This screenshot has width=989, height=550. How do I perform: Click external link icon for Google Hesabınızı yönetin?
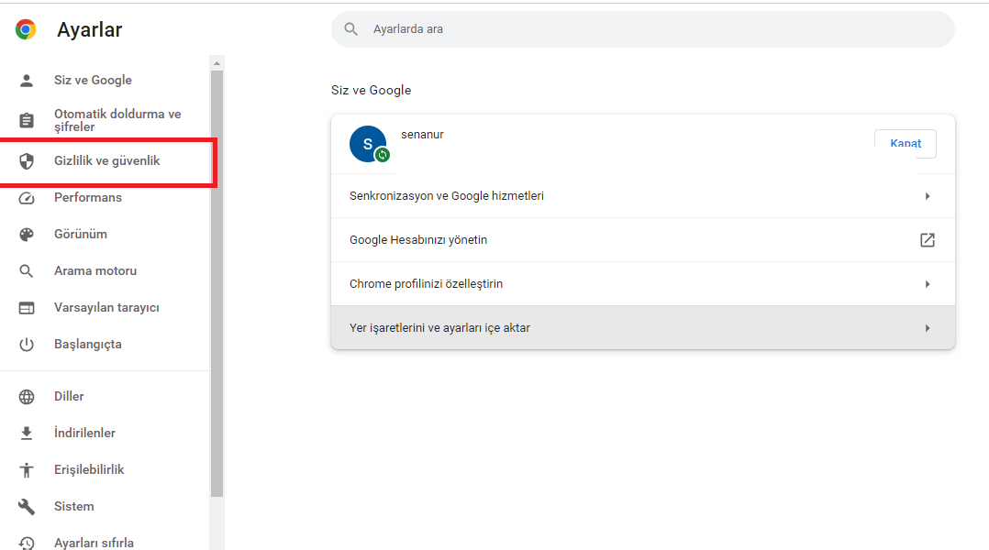pyautogui.click(x=928, y=240)
